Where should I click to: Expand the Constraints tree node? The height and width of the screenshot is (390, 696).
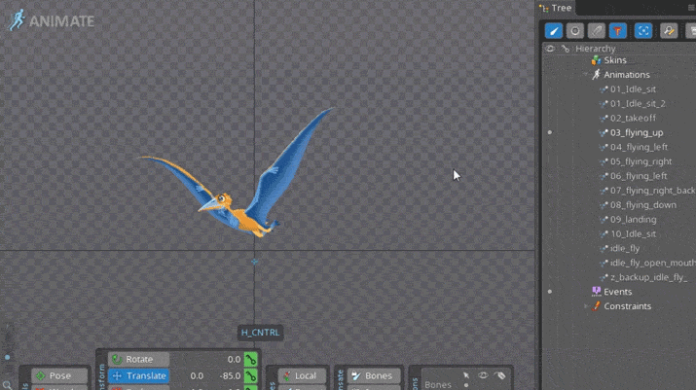tap(586, 306)
